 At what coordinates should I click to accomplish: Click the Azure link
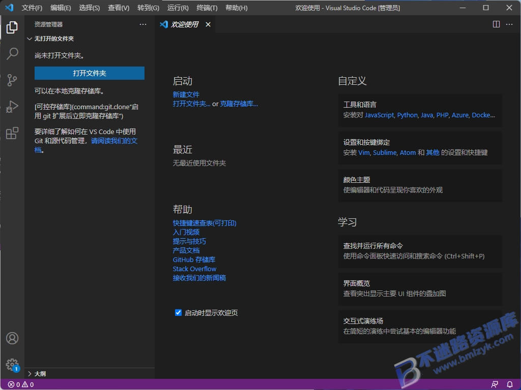pos(460,115)
